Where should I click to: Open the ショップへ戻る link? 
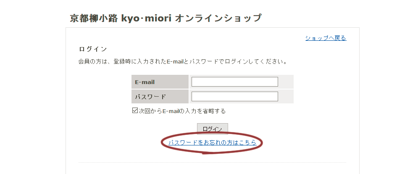326,38
